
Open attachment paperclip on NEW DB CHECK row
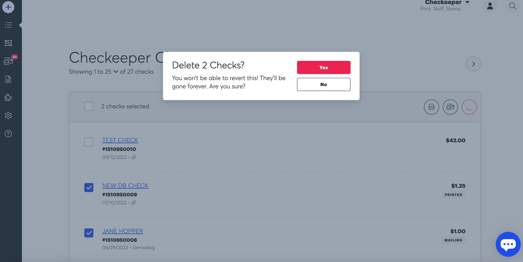(x=134, y=202)
